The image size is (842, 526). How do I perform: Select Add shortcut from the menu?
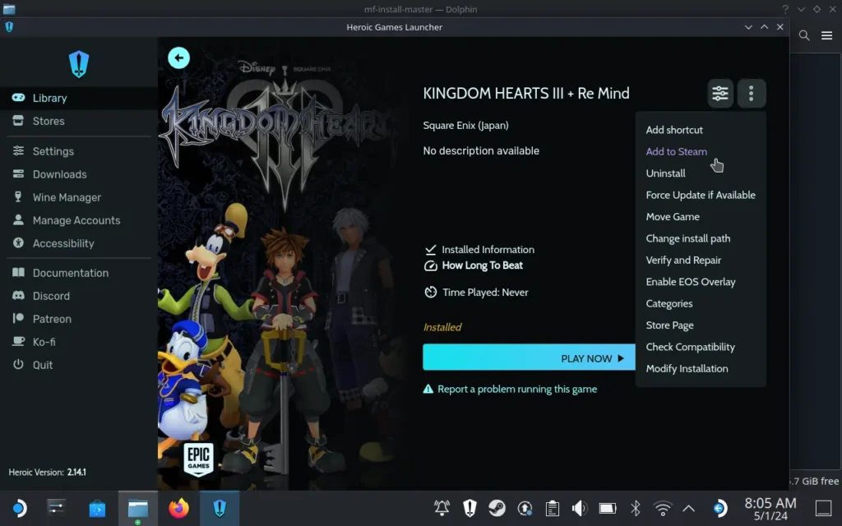click(701, 130)
